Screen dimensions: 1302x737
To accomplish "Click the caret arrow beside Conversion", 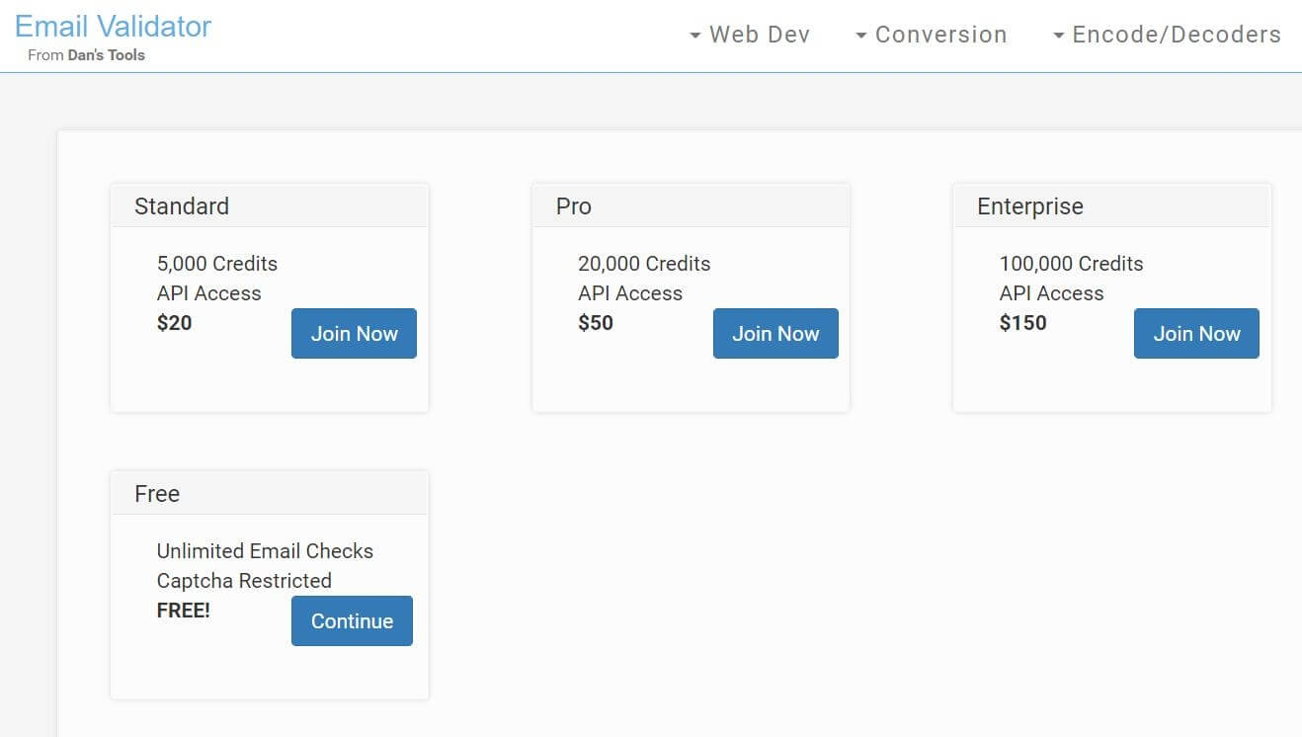I will click(861, 36).
